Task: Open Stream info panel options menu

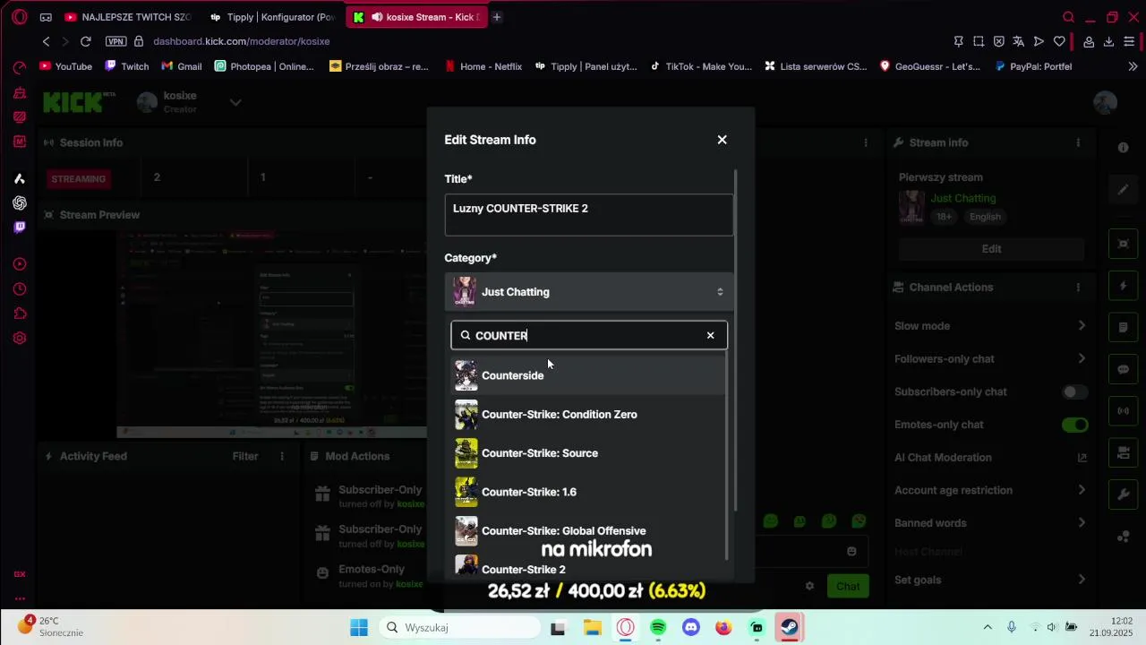Action: point(1078,142)
